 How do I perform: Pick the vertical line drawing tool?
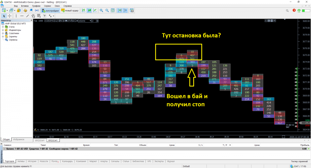[15, 16]
